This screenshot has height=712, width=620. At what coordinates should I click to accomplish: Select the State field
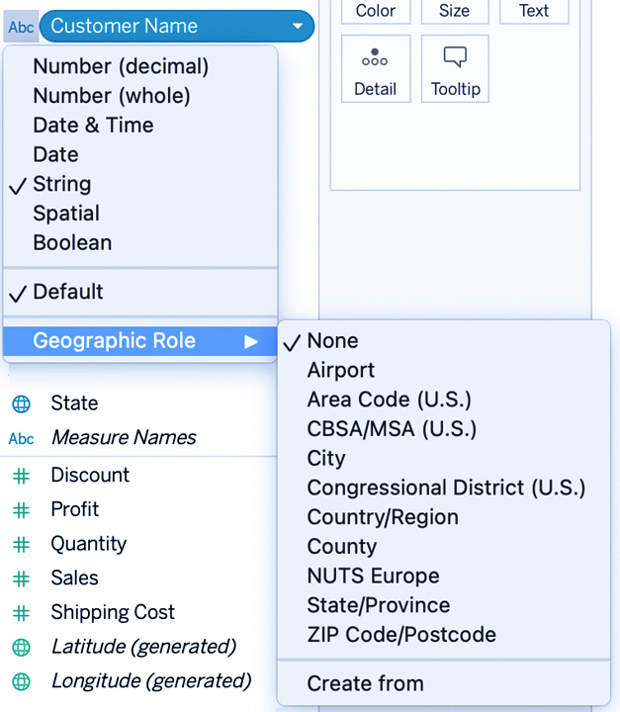click(74, 403)
